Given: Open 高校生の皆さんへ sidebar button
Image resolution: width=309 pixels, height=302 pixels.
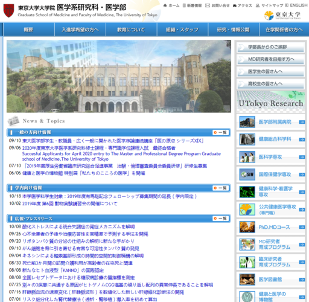Looking at the screenshot, I should point(271,83).
